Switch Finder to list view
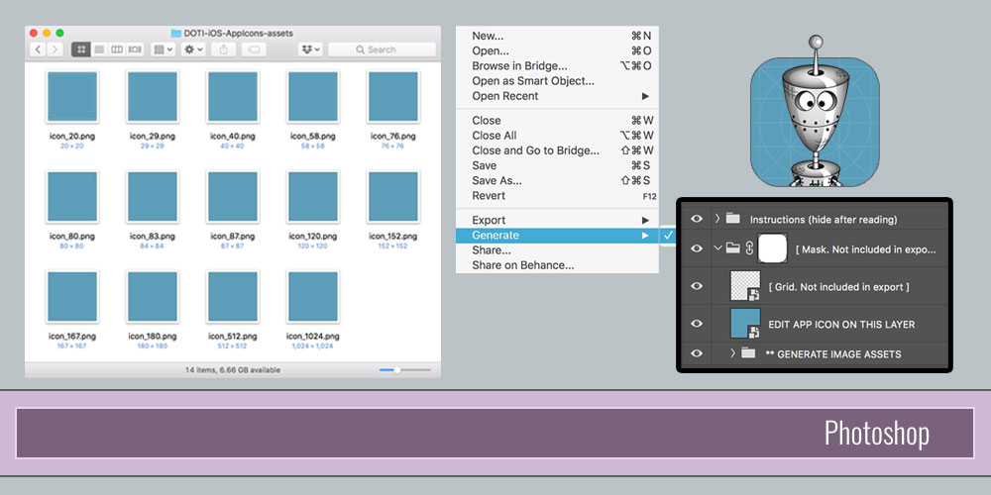 pos(99,49)
